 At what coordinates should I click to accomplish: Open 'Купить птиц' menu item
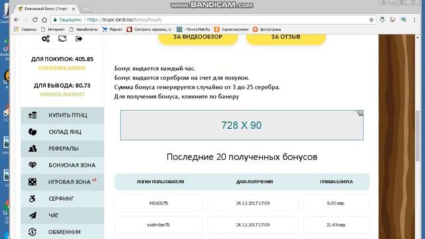[x=62, y=116]
